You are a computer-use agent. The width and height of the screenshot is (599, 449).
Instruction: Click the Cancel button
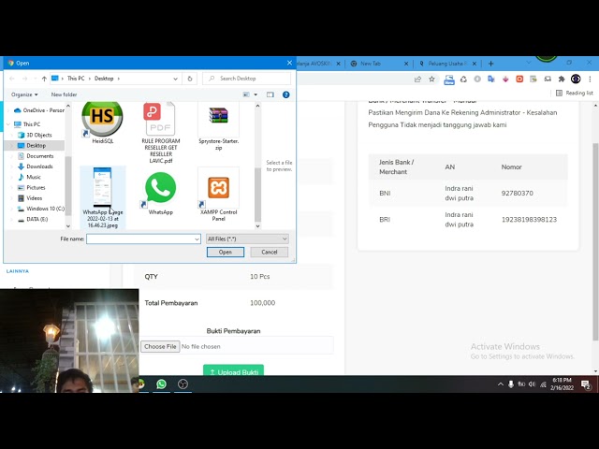pyautogui.click(x=270, y=252)
